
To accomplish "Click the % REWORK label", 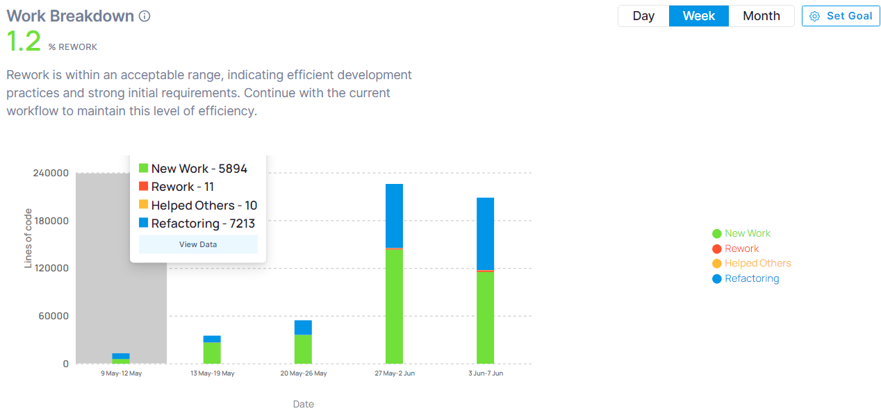I will click(73, 47).
